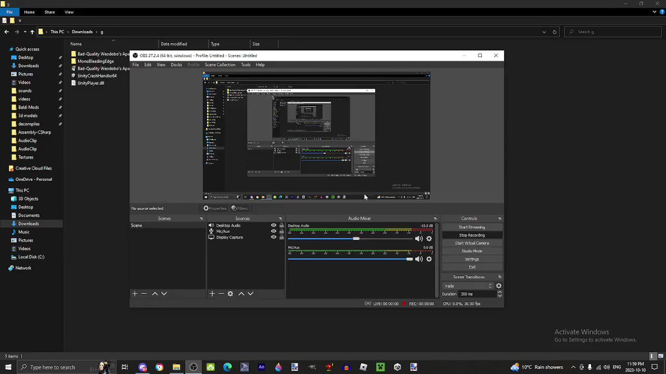The width and height of the screenshot is (666, 374).
Task: Click the Start Virtual Camera button
Action: tap(472, 243)
